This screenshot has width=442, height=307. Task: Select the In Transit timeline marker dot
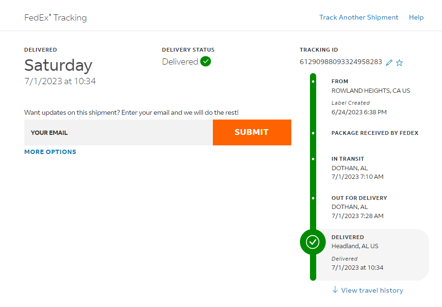[313, 159]
